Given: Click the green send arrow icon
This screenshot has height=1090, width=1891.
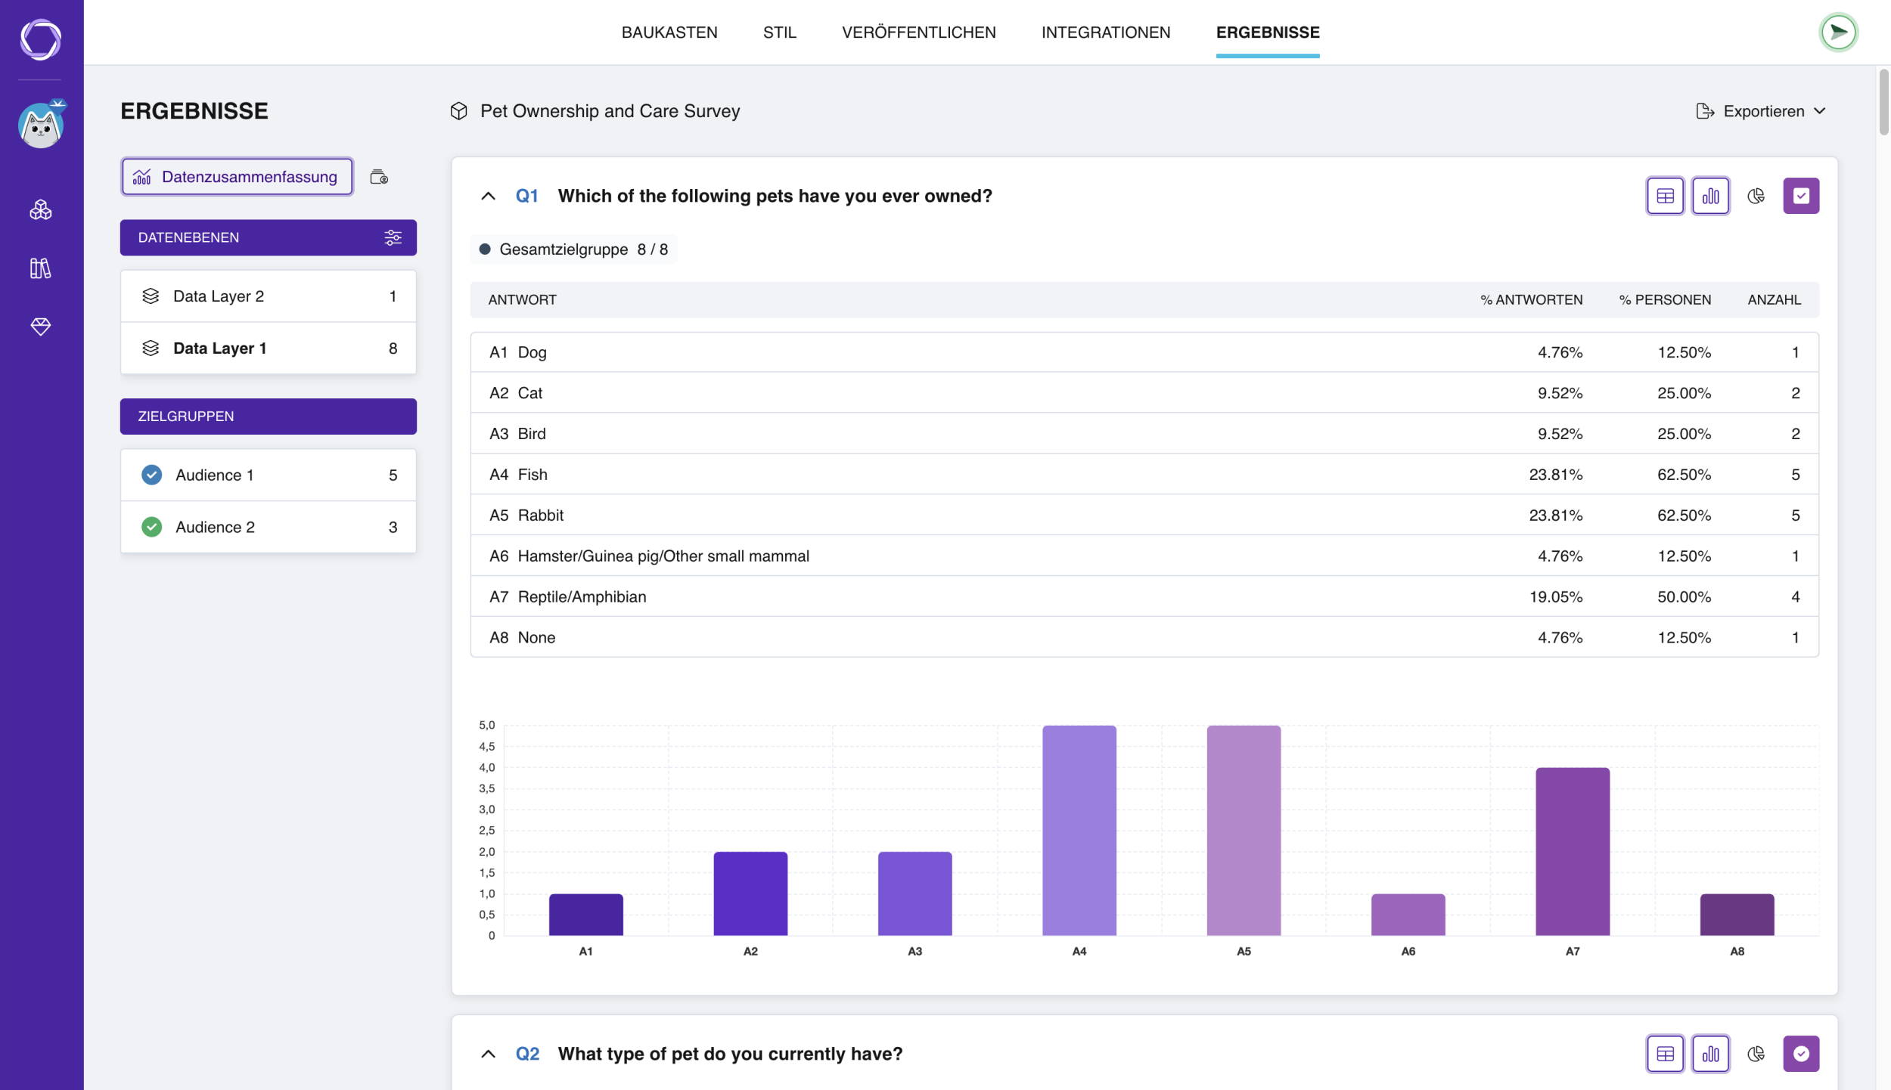Looking at the screenshot, I should [1838, 33].
